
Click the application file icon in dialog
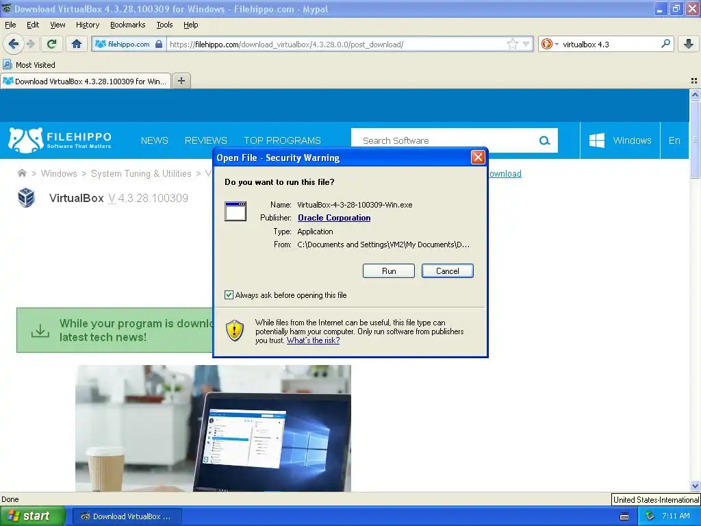coord(235,211)
